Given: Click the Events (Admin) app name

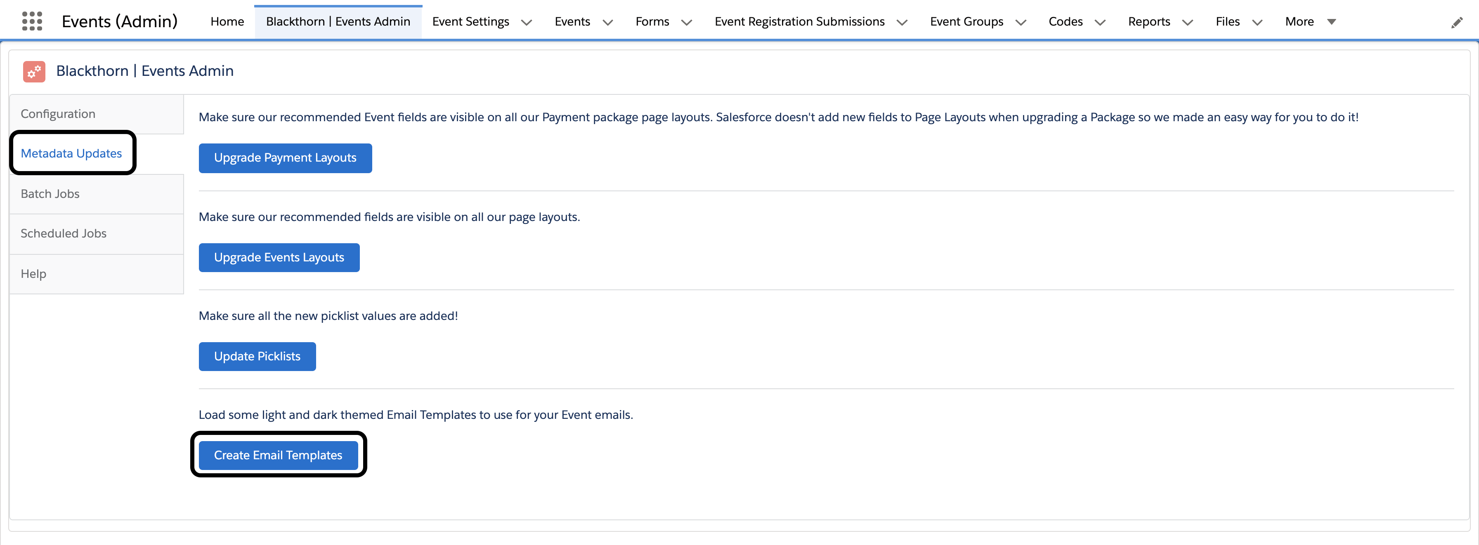Looking at the screenshot, I should (119, 22).
